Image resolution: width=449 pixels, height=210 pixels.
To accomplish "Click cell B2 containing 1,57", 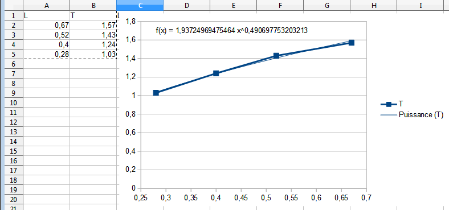I will pos(93,26).
